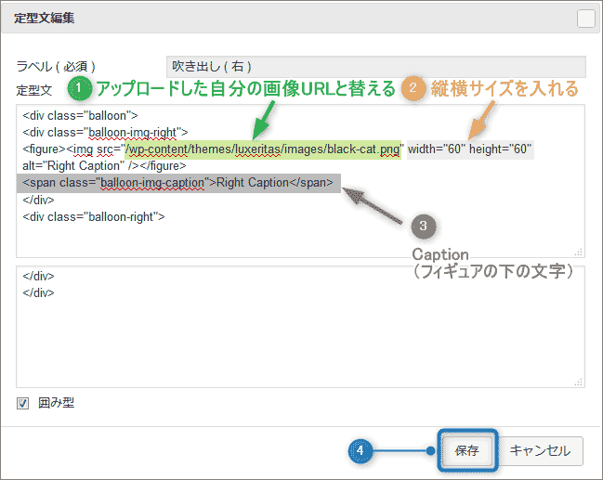
Task: Click the highlighted balloon-img-caption span line
Action: pyautogui.click(x=178, y=182)
